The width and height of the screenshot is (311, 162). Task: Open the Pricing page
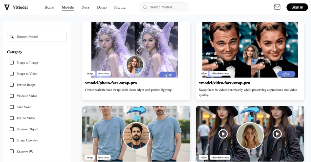pos(120,7)
